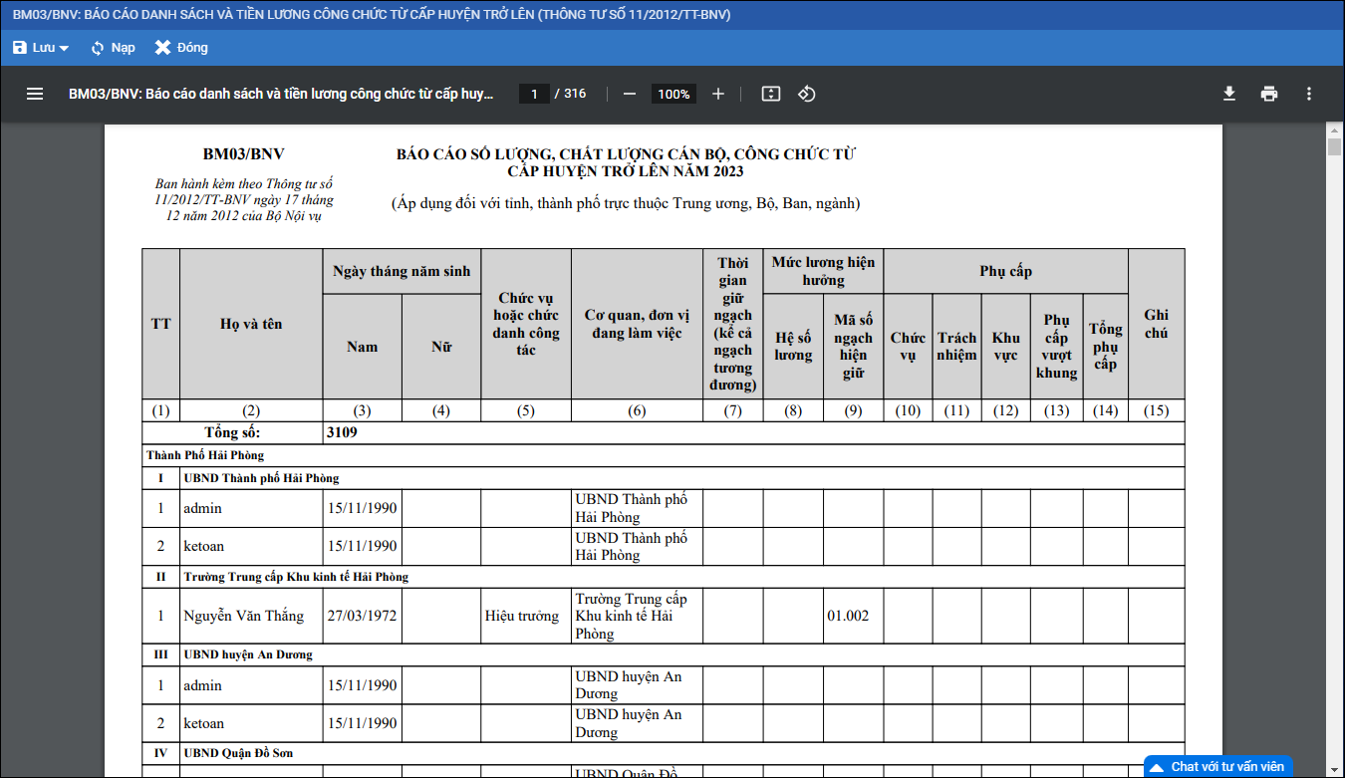Print the report using printer icon

pos(1269,94)
